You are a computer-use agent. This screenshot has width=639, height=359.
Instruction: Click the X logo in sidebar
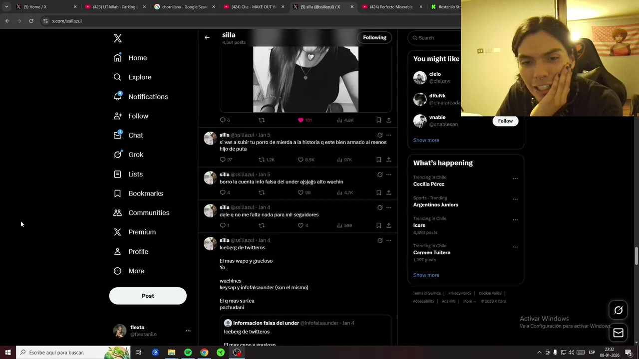(x=118, y=38)
